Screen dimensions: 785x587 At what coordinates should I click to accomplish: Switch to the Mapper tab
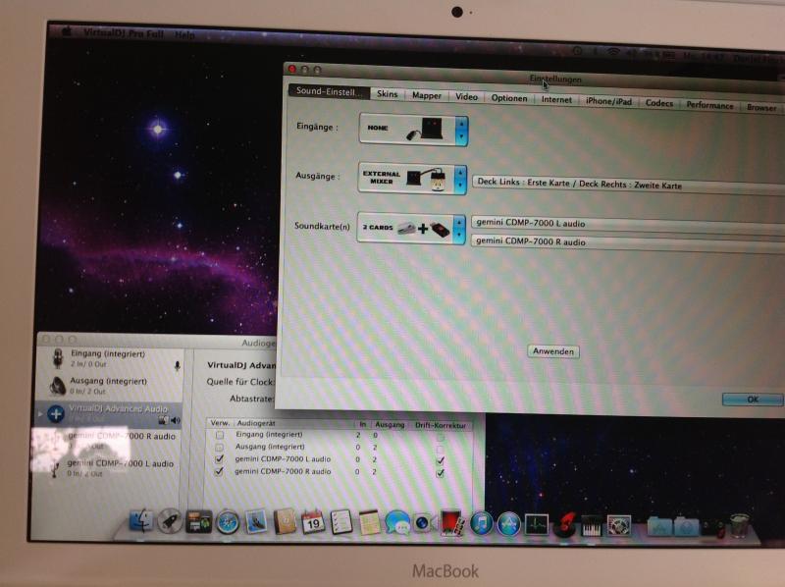pos(427,95)
